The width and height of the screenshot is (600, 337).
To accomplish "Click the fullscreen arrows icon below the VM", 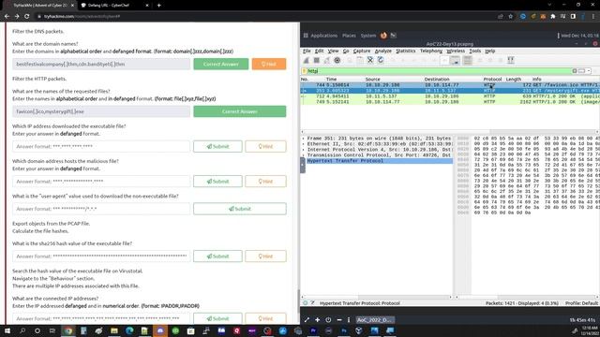I will (307, 320).
